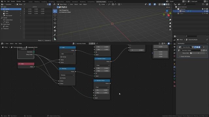Open the Material properties tab
This screenshot has height=117, width=209.
[174, 82]
